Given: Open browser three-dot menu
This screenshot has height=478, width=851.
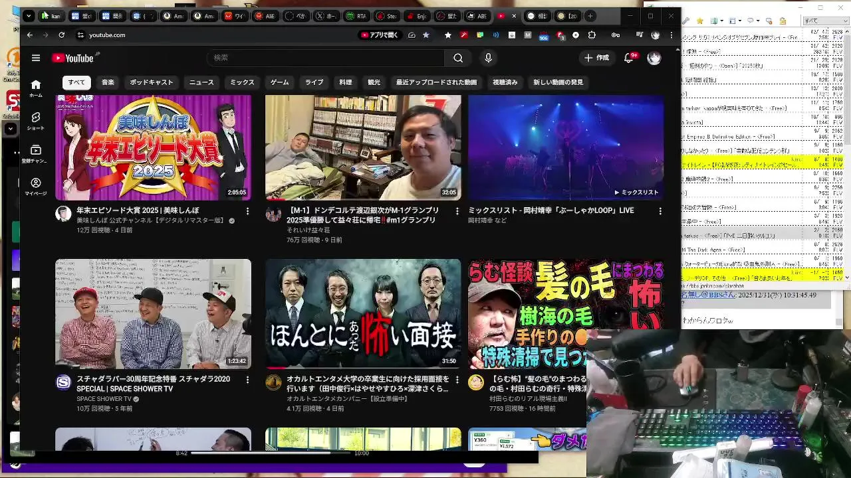Looking at the screenshot, I should coord(671,35).
